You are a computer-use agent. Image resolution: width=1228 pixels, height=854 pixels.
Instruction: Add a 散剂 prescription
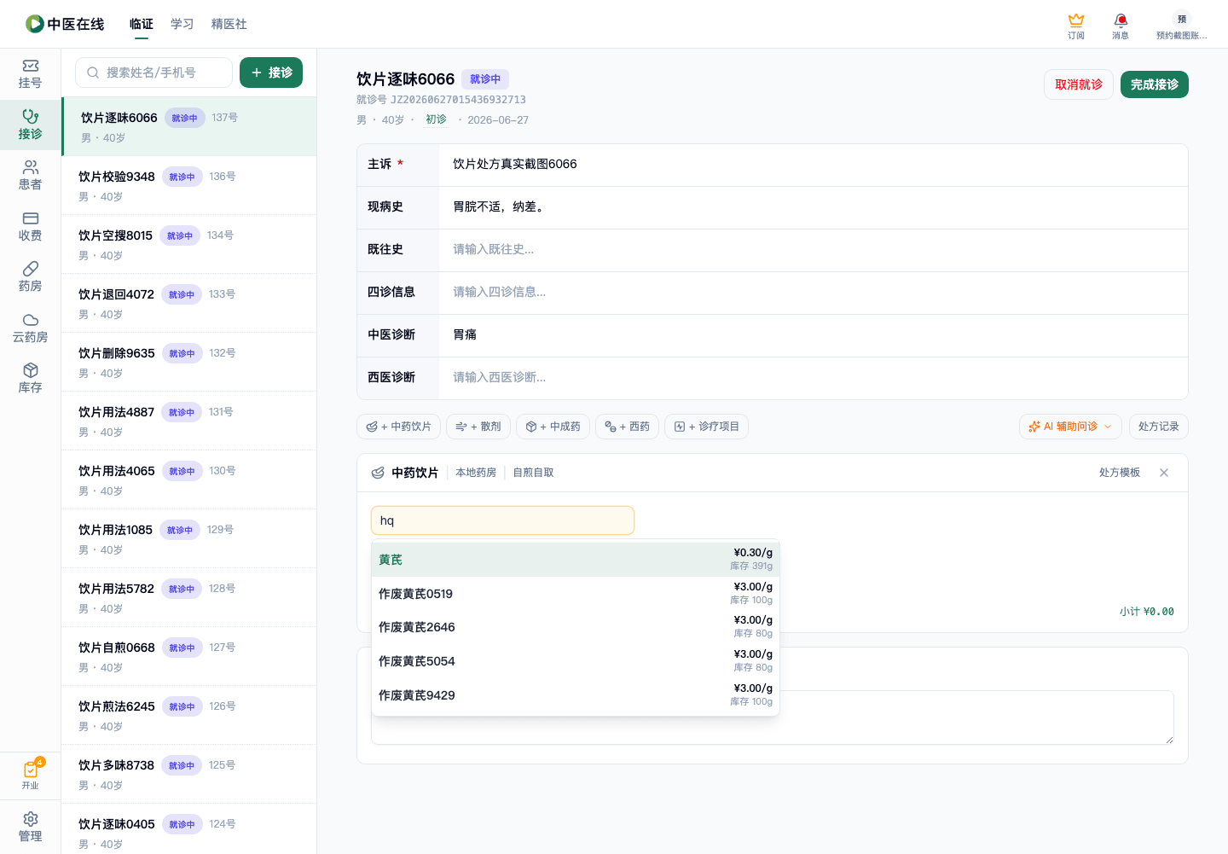[x=478, y=427]
